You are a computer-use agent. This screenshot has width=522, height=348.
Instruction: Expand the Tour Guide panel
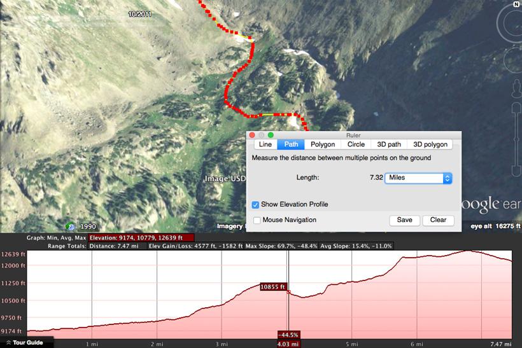(x=25, y=343)
